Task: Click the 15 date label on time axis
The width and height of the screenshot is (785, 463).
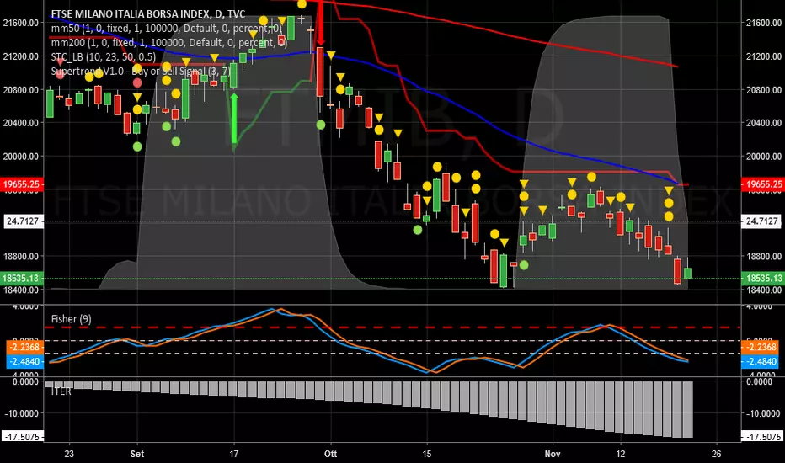Action: pos(426,454)
